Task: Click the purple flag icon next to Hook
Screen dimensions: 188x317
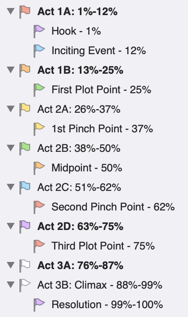Action: pos(39,31)
